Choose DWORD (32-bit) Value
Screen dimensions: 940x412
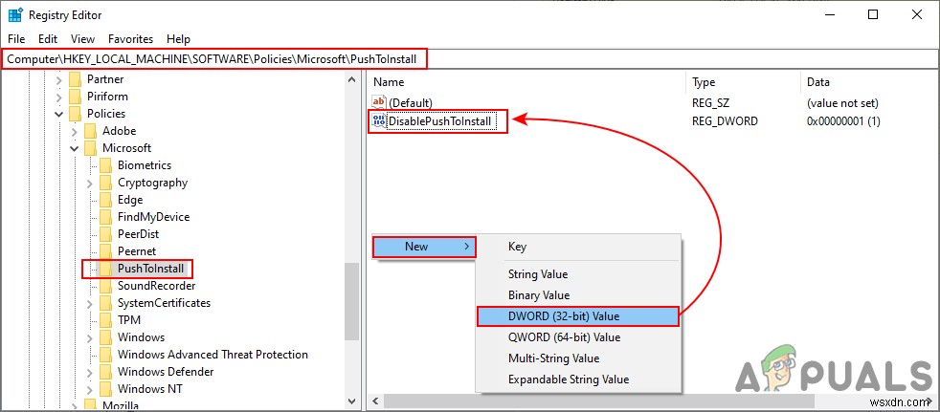tap(578, 316)
